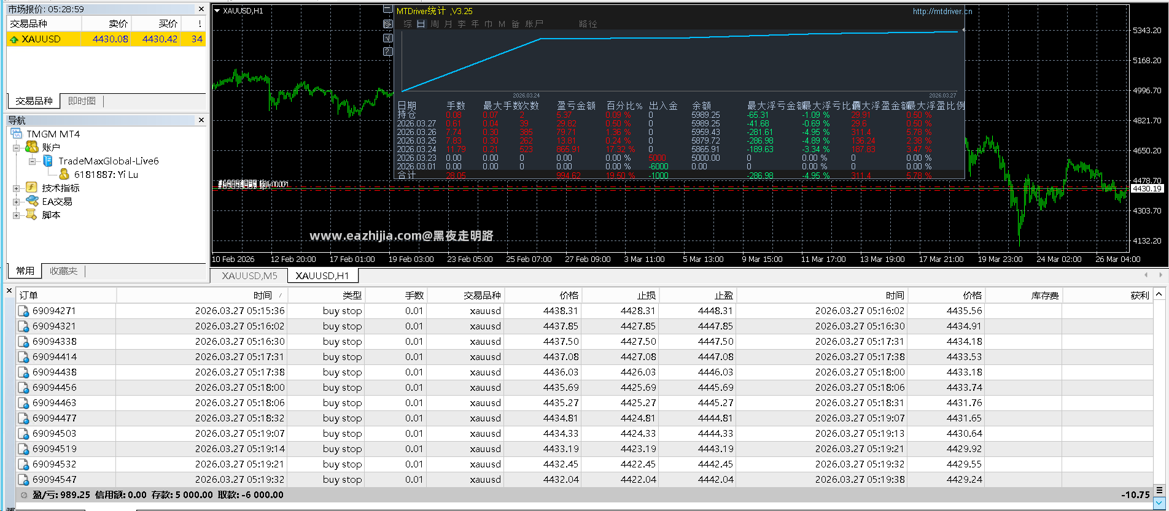Image resolution: width=1169 pixels, height=511 pixels.
Task: Switch to the 即时图 tab
Action: [82, 101]
